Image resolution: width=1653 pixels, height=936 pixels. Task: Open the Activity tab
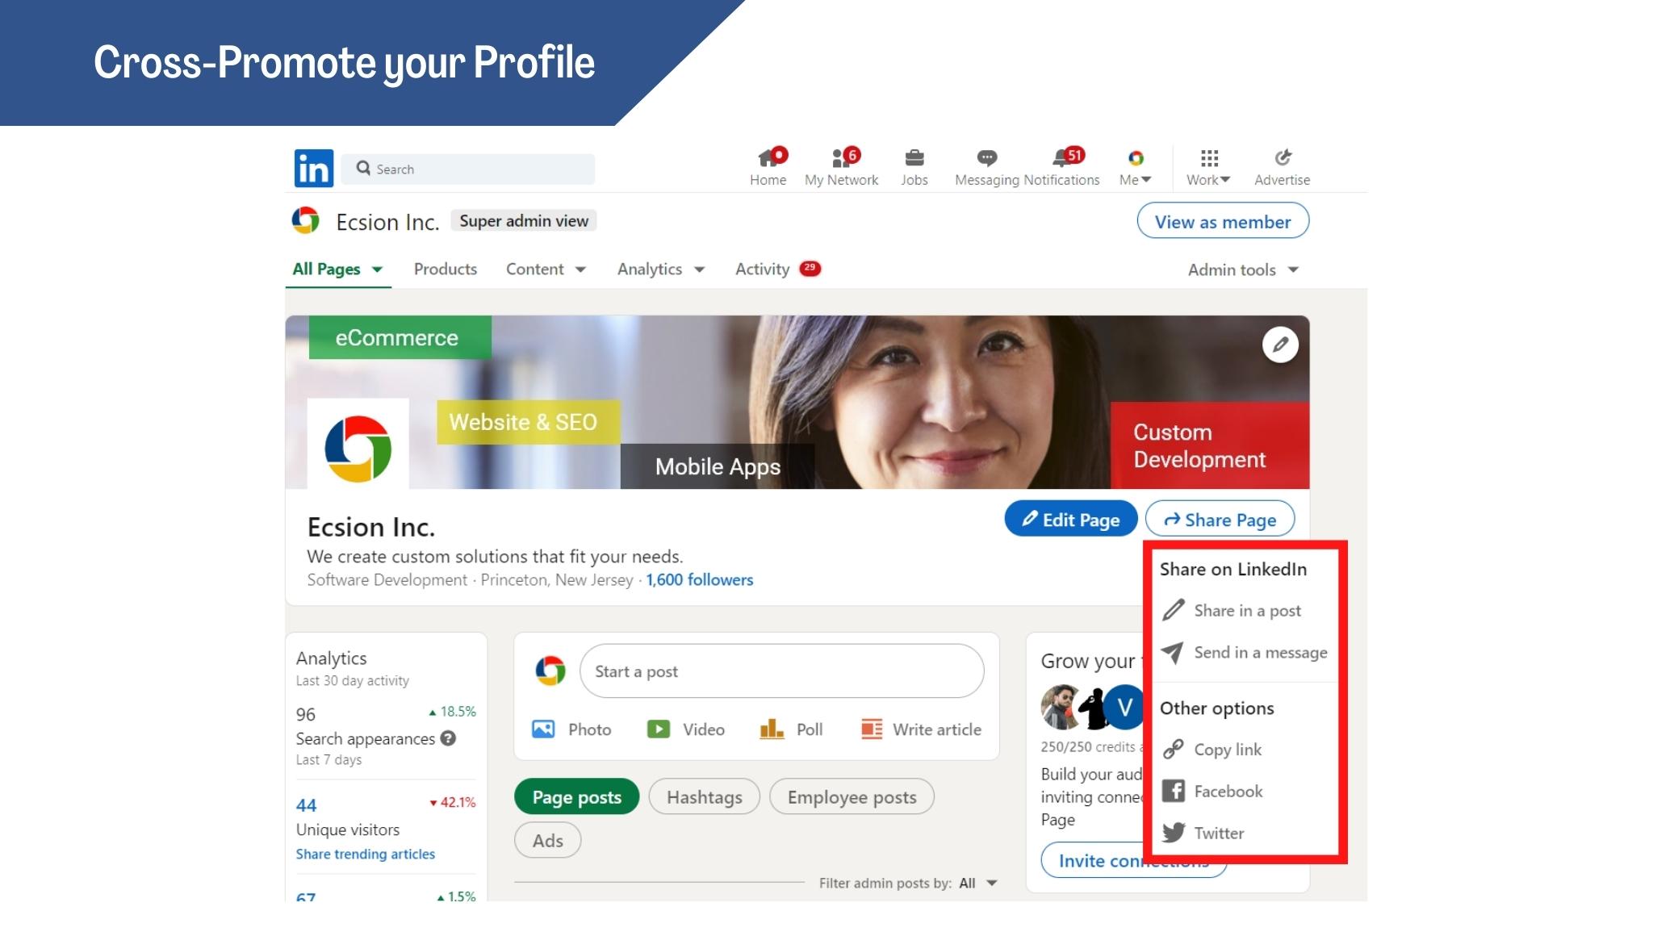[778, 270]
